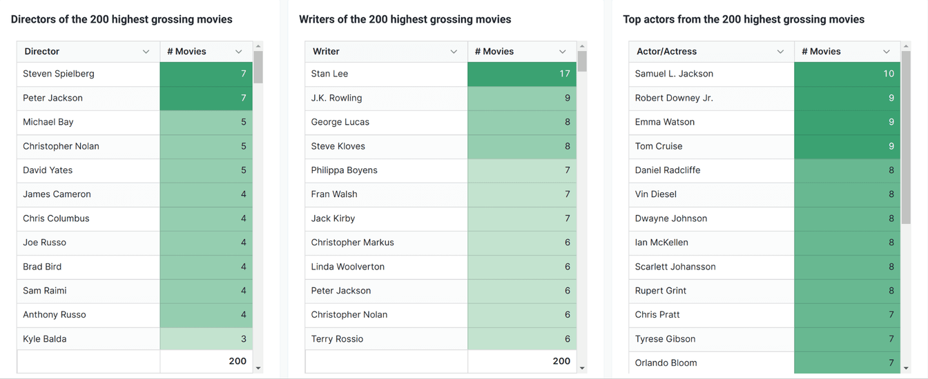Select Tyrese Gibson actor cell
The image size is (928, 379).
712,339
